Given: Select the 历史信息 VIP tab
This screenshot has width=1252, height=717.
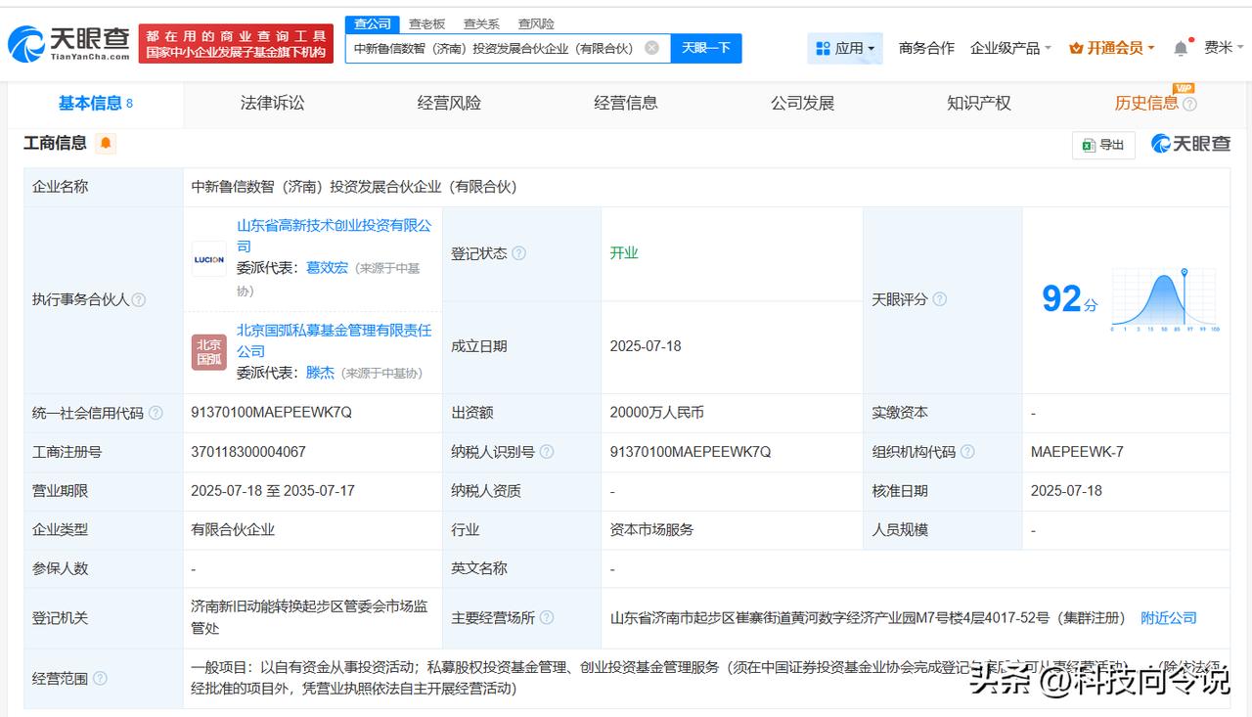Looking at the screenshot, I should [x=1146, y=104].
